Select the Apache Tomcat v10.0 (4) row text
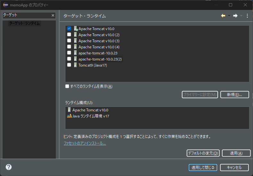This screenshot has width=253, height=176. click(x=99, y=47)
